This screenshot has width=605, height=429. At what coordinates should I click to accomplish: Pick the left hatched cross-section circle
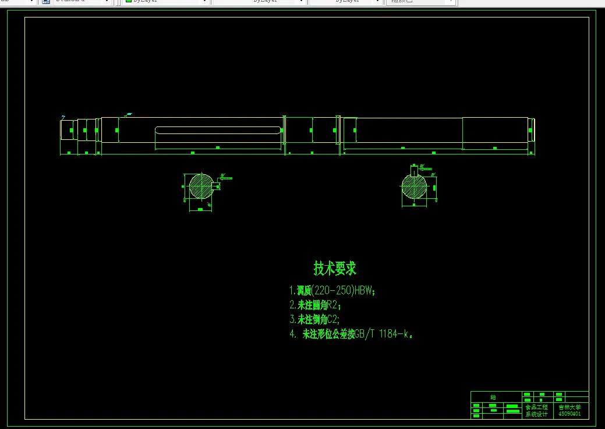[x=201, y=187]
